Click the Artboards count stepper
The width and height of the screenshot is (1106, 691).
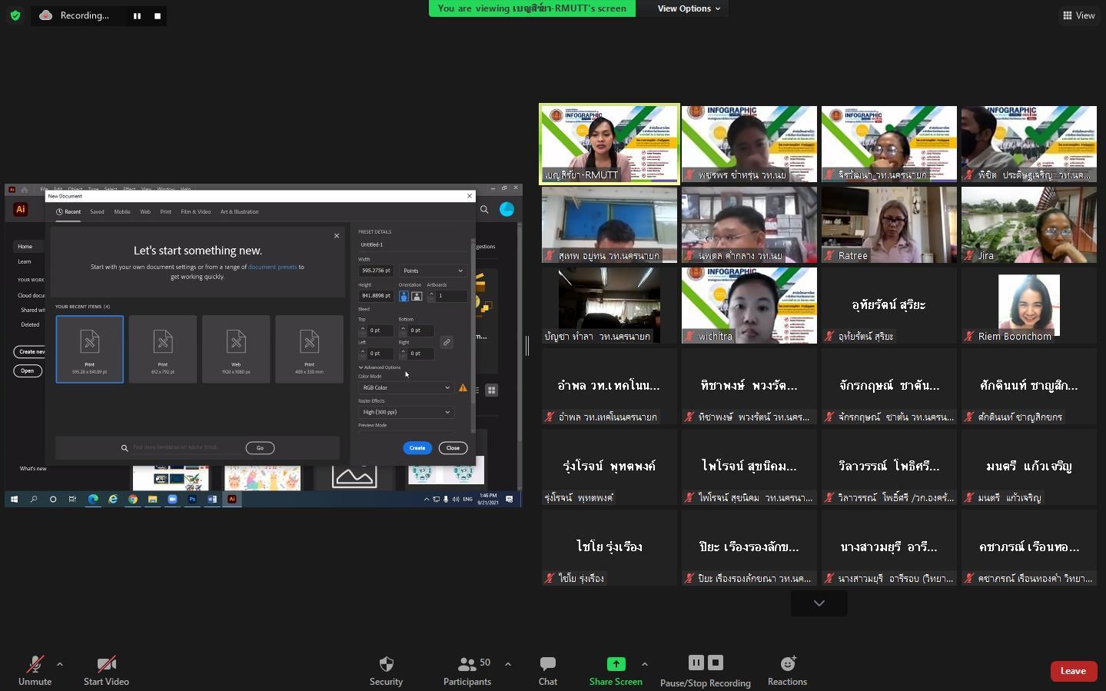[431, 296]
